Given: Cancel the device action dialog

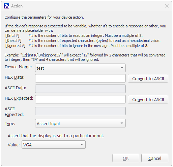Looking at the screenshot, I should (x=155, y=158).
